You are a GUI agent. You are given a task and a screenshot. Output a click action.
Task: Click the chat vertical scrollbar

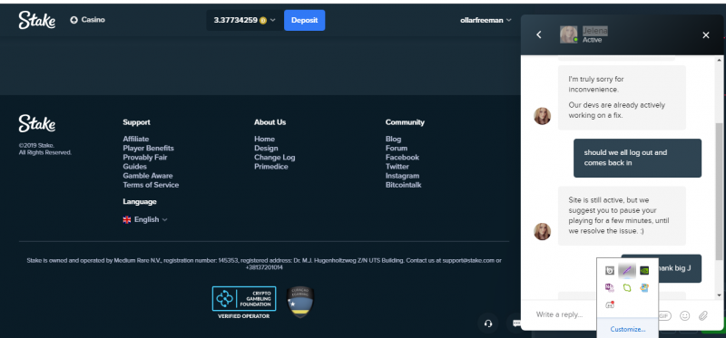(719, 190)
